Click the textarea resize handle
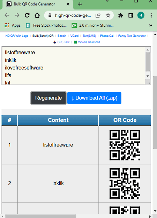 coord(149,83)
